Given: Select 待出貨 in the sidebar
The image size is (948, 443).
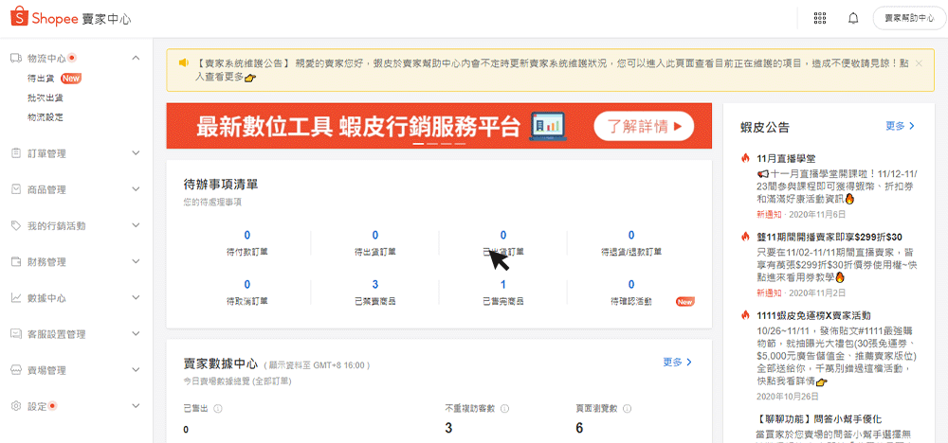Looking at the screenshot, I should [x=42, y=79].
